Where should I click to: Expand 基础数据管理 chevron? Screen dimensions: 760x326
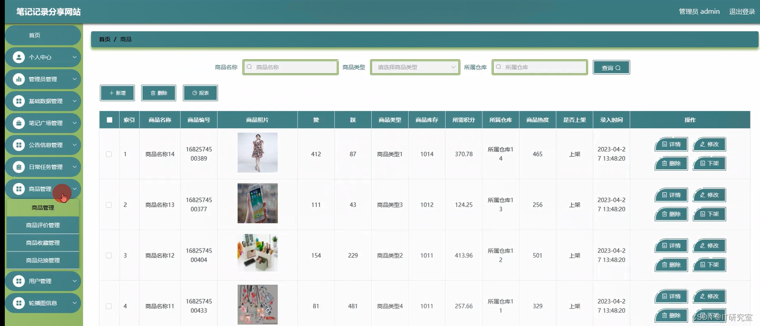pos(75,101)
